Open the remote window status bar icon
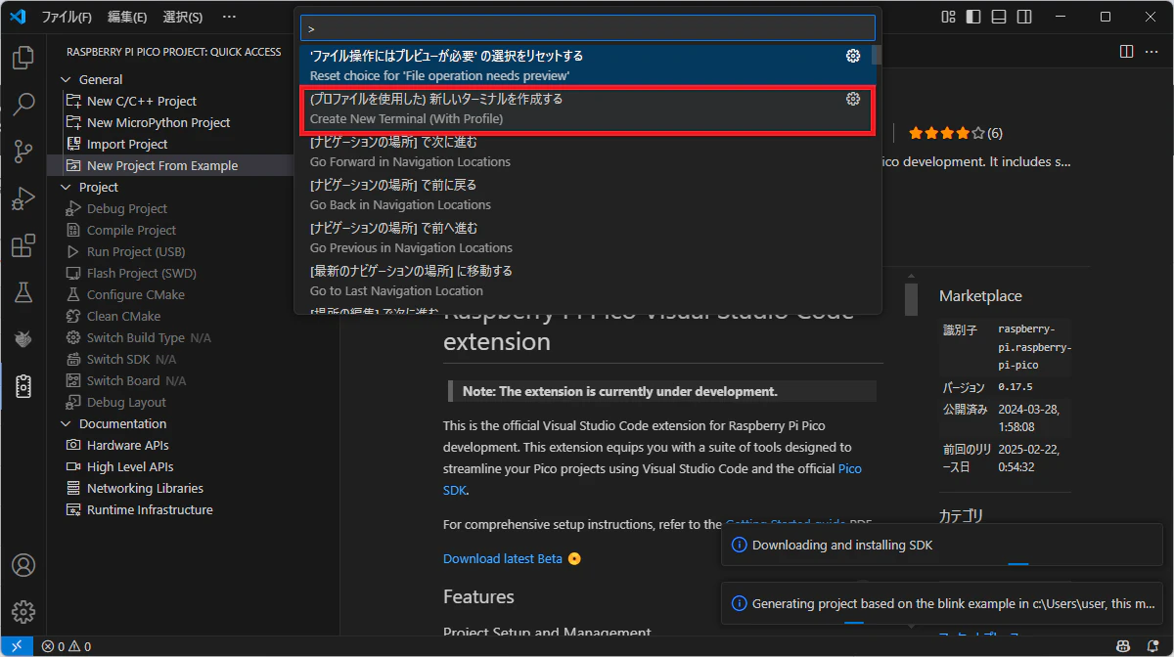Viewport: 1174px width, 657px height. tap(17, 646)
